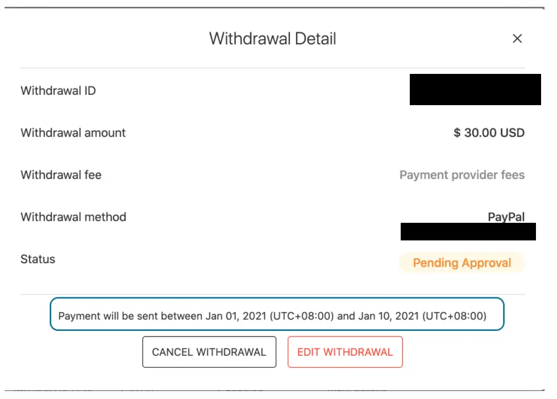Click the redacted PayPal account box
This screenshot has height=399, width=557.
point(468,232)
